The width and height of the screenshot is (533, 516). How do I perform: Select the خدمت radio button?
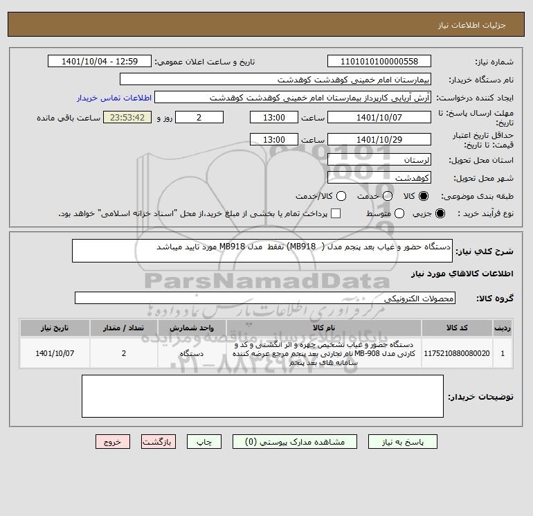coord(388,196)
